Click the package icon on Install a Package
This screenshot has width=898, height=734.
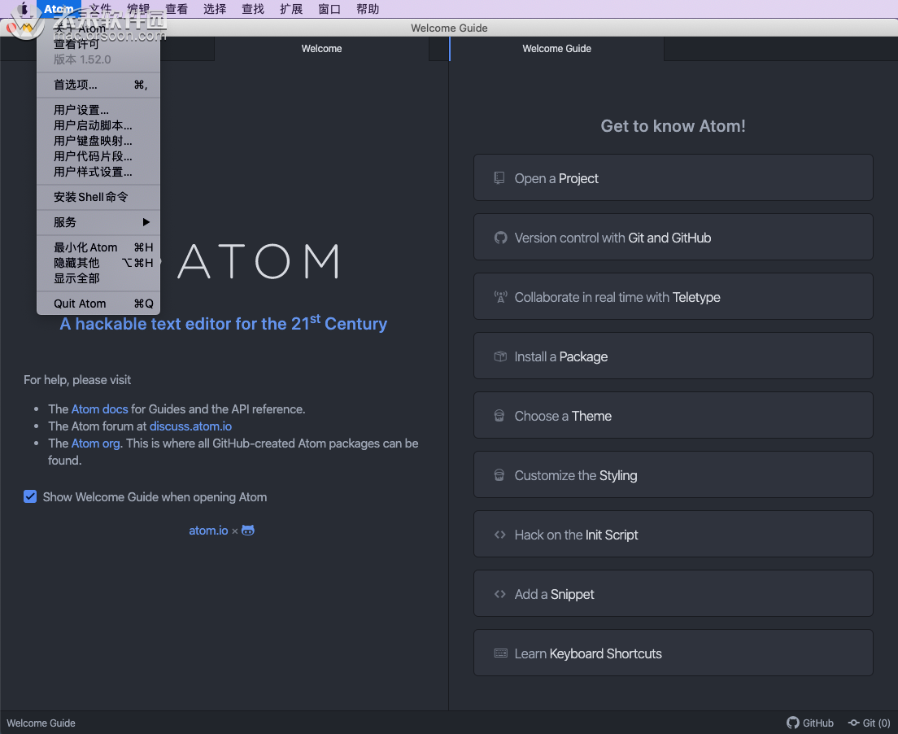tap(499, 356)
